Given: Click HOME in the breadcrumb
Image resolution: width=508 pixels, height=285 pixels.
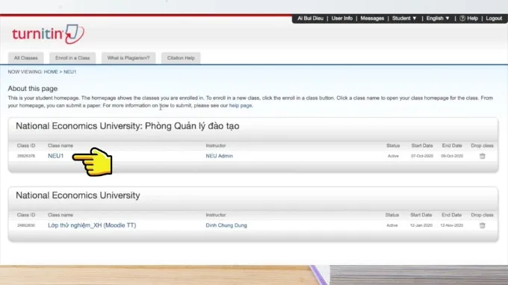Looking at the screenshot, I should click(x=51, y=72).
